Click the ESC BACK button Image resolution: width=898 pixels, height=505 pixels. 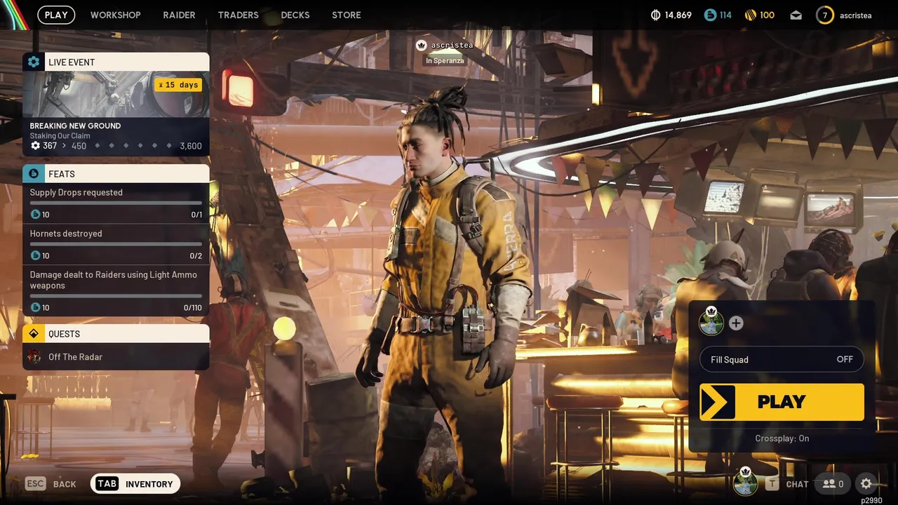click(x=51, y=484)
